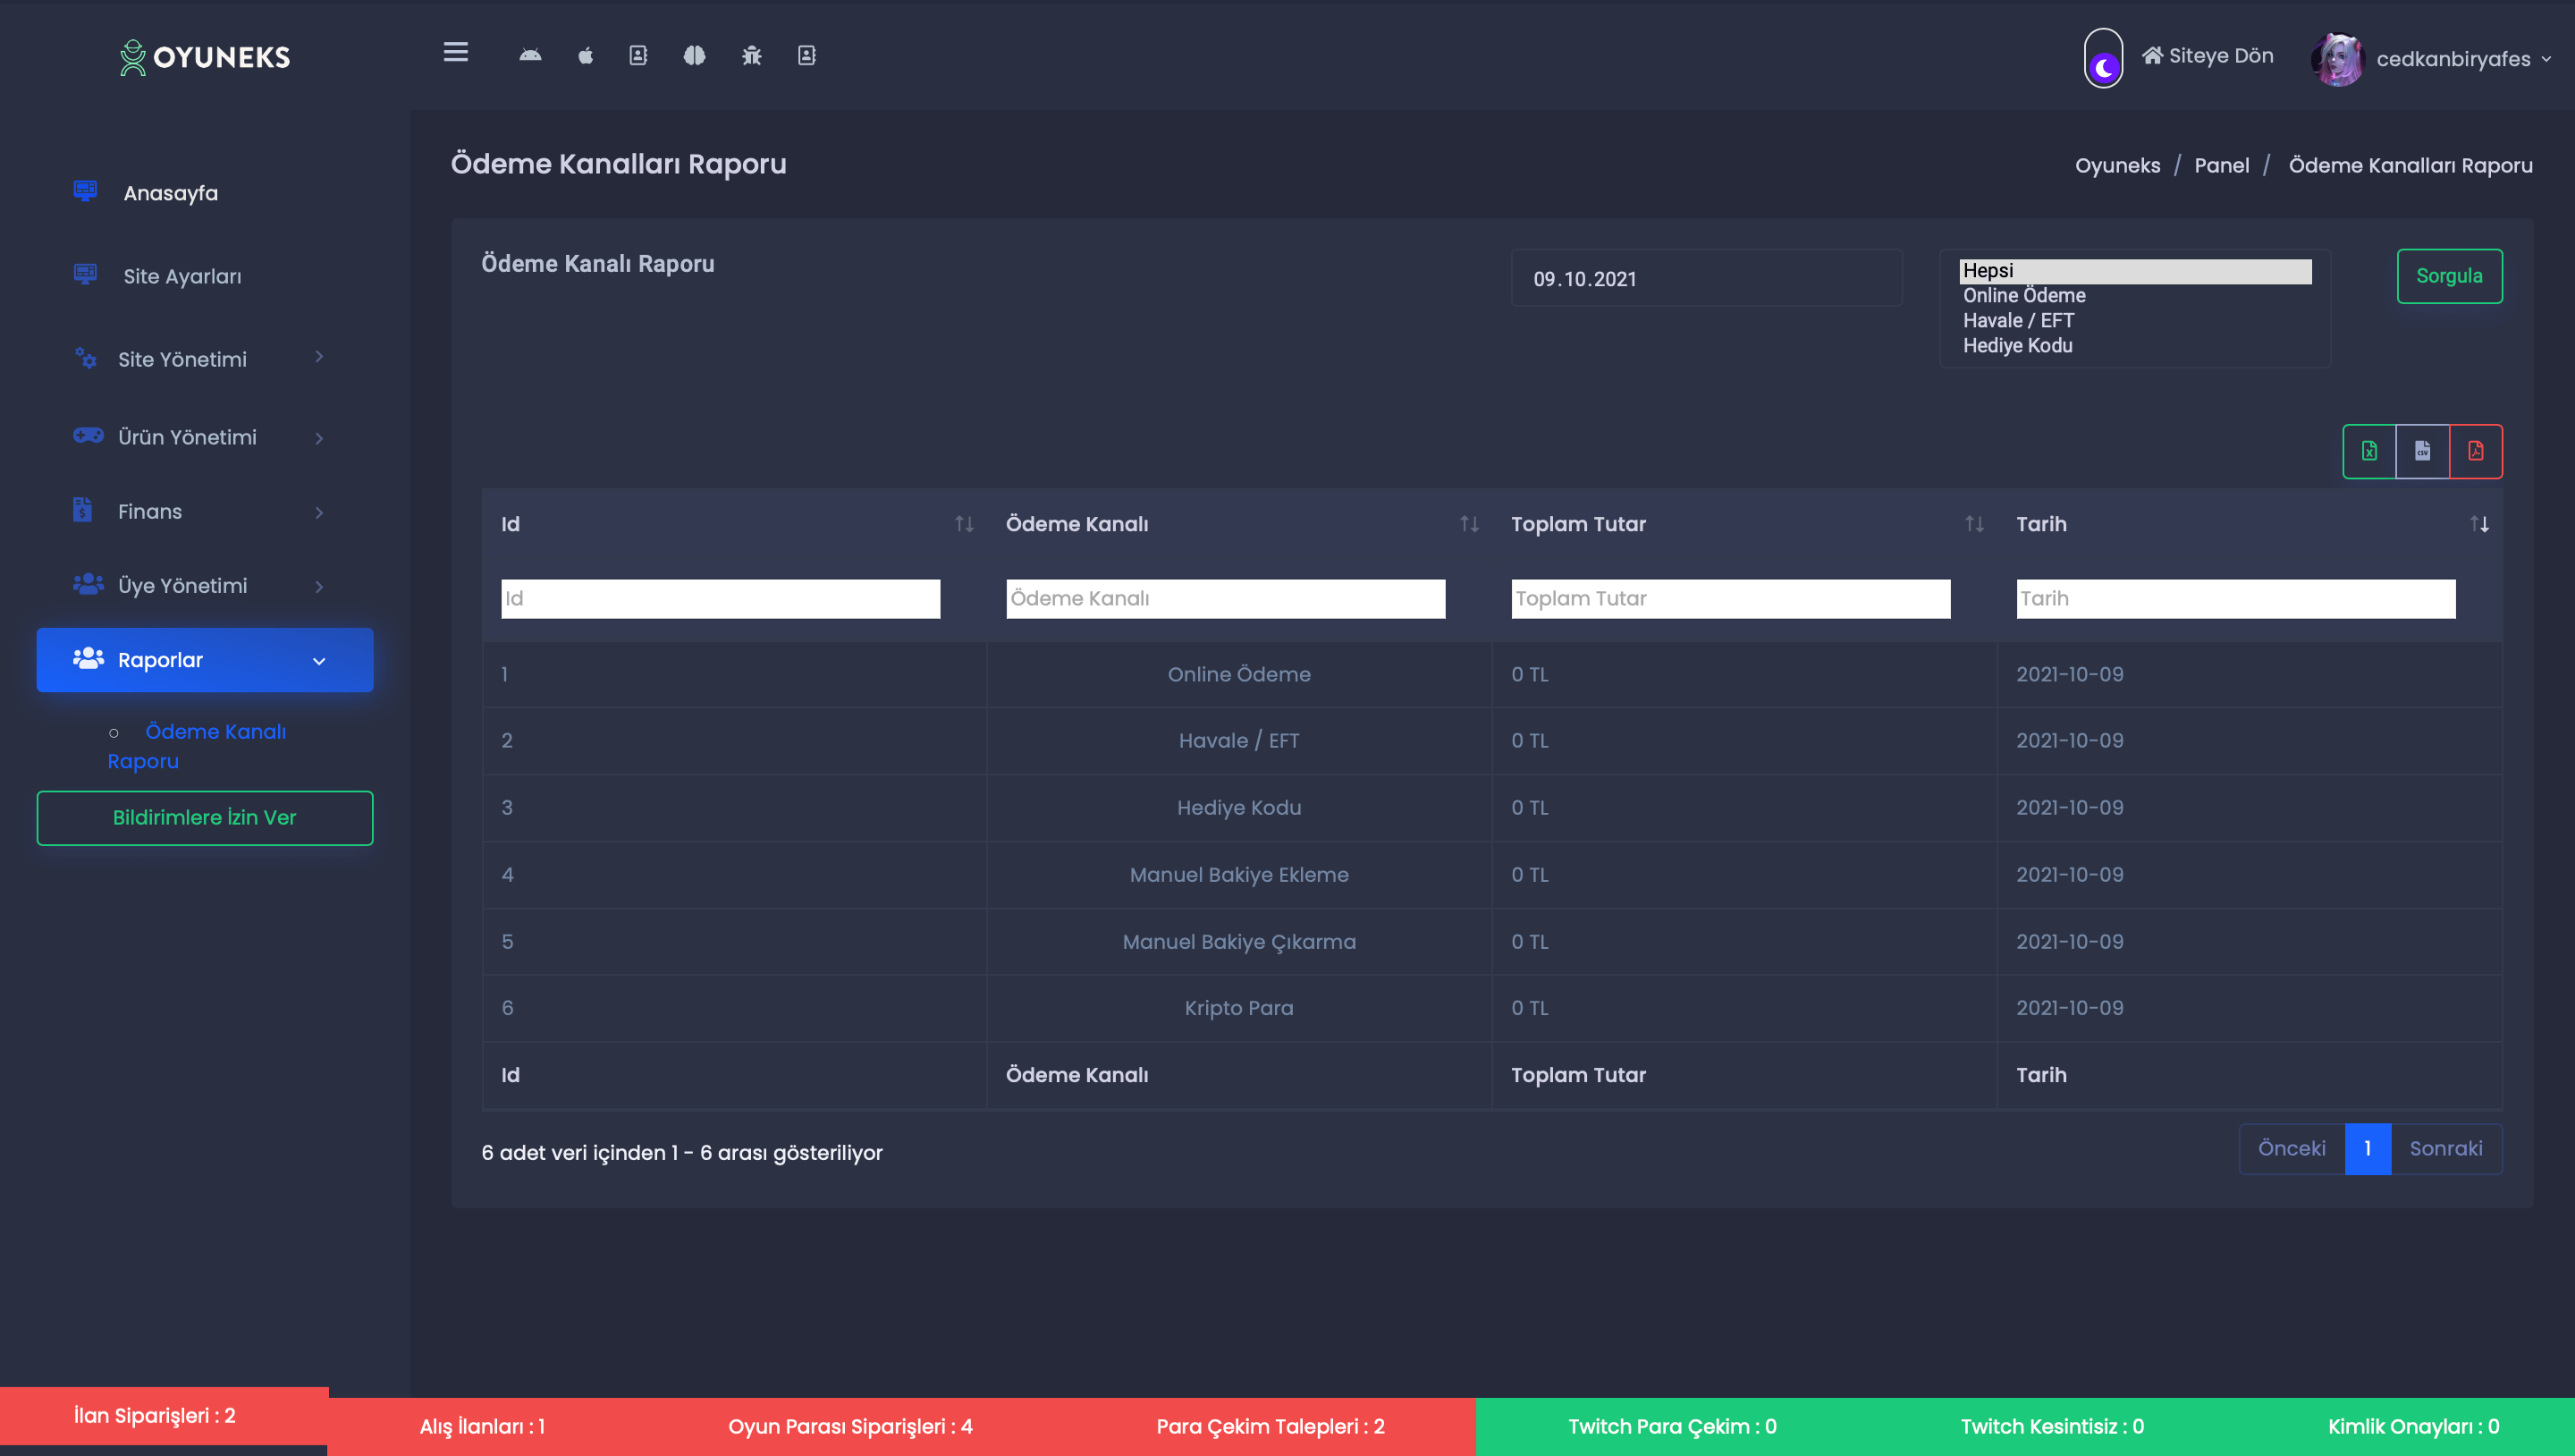The image size is (2575, 1456).
Task: Click the Site Ayarları monitor icon
Action: pos(85,273)
